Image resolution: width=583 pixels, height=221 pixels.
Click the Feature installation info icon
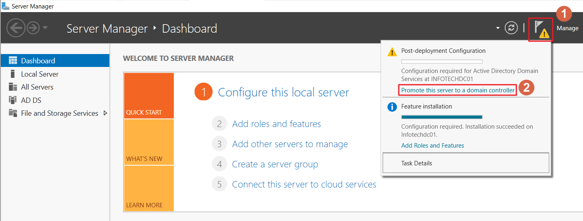[392, 108]
